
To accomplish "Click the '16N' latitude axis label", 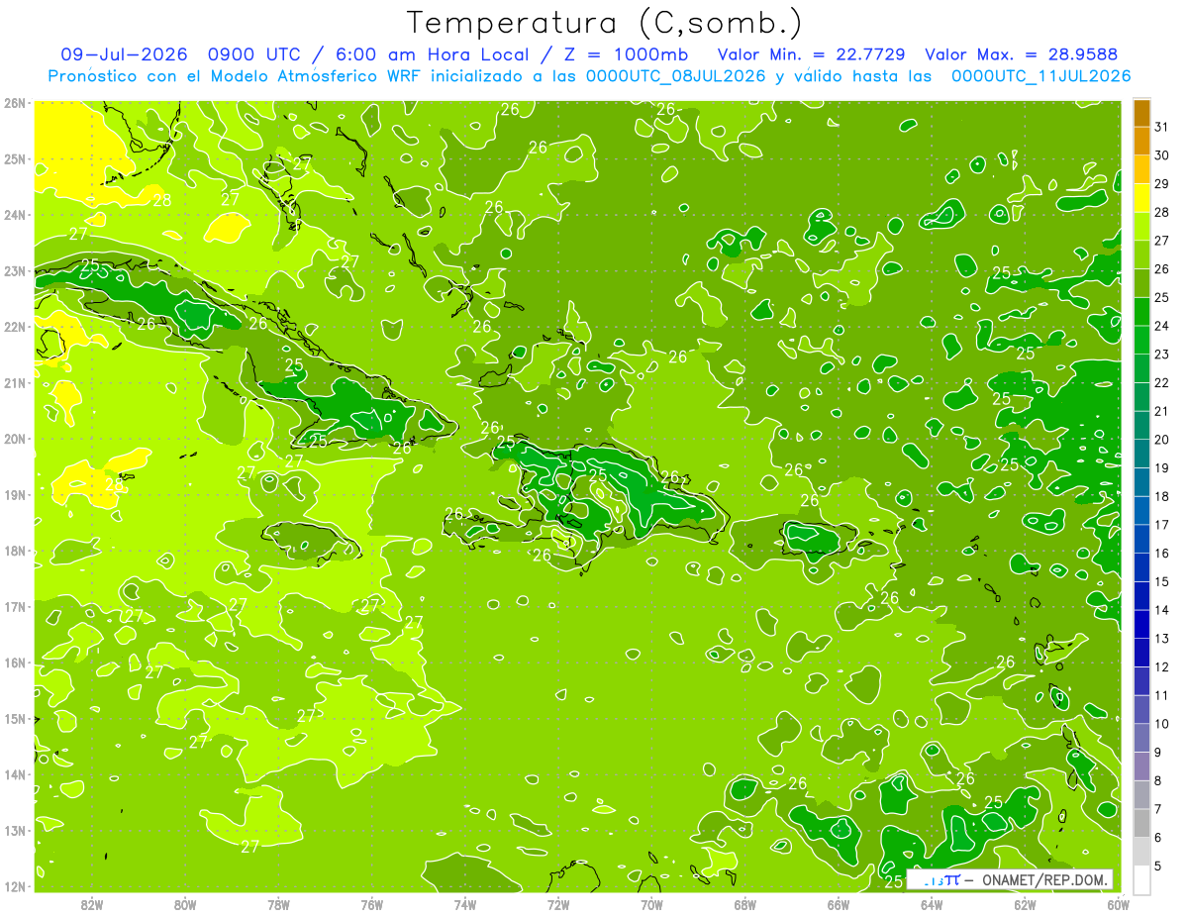I will [x=14, y=663].
